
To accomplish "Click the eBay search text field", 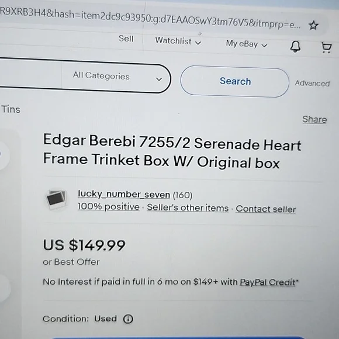I will 30,74.
